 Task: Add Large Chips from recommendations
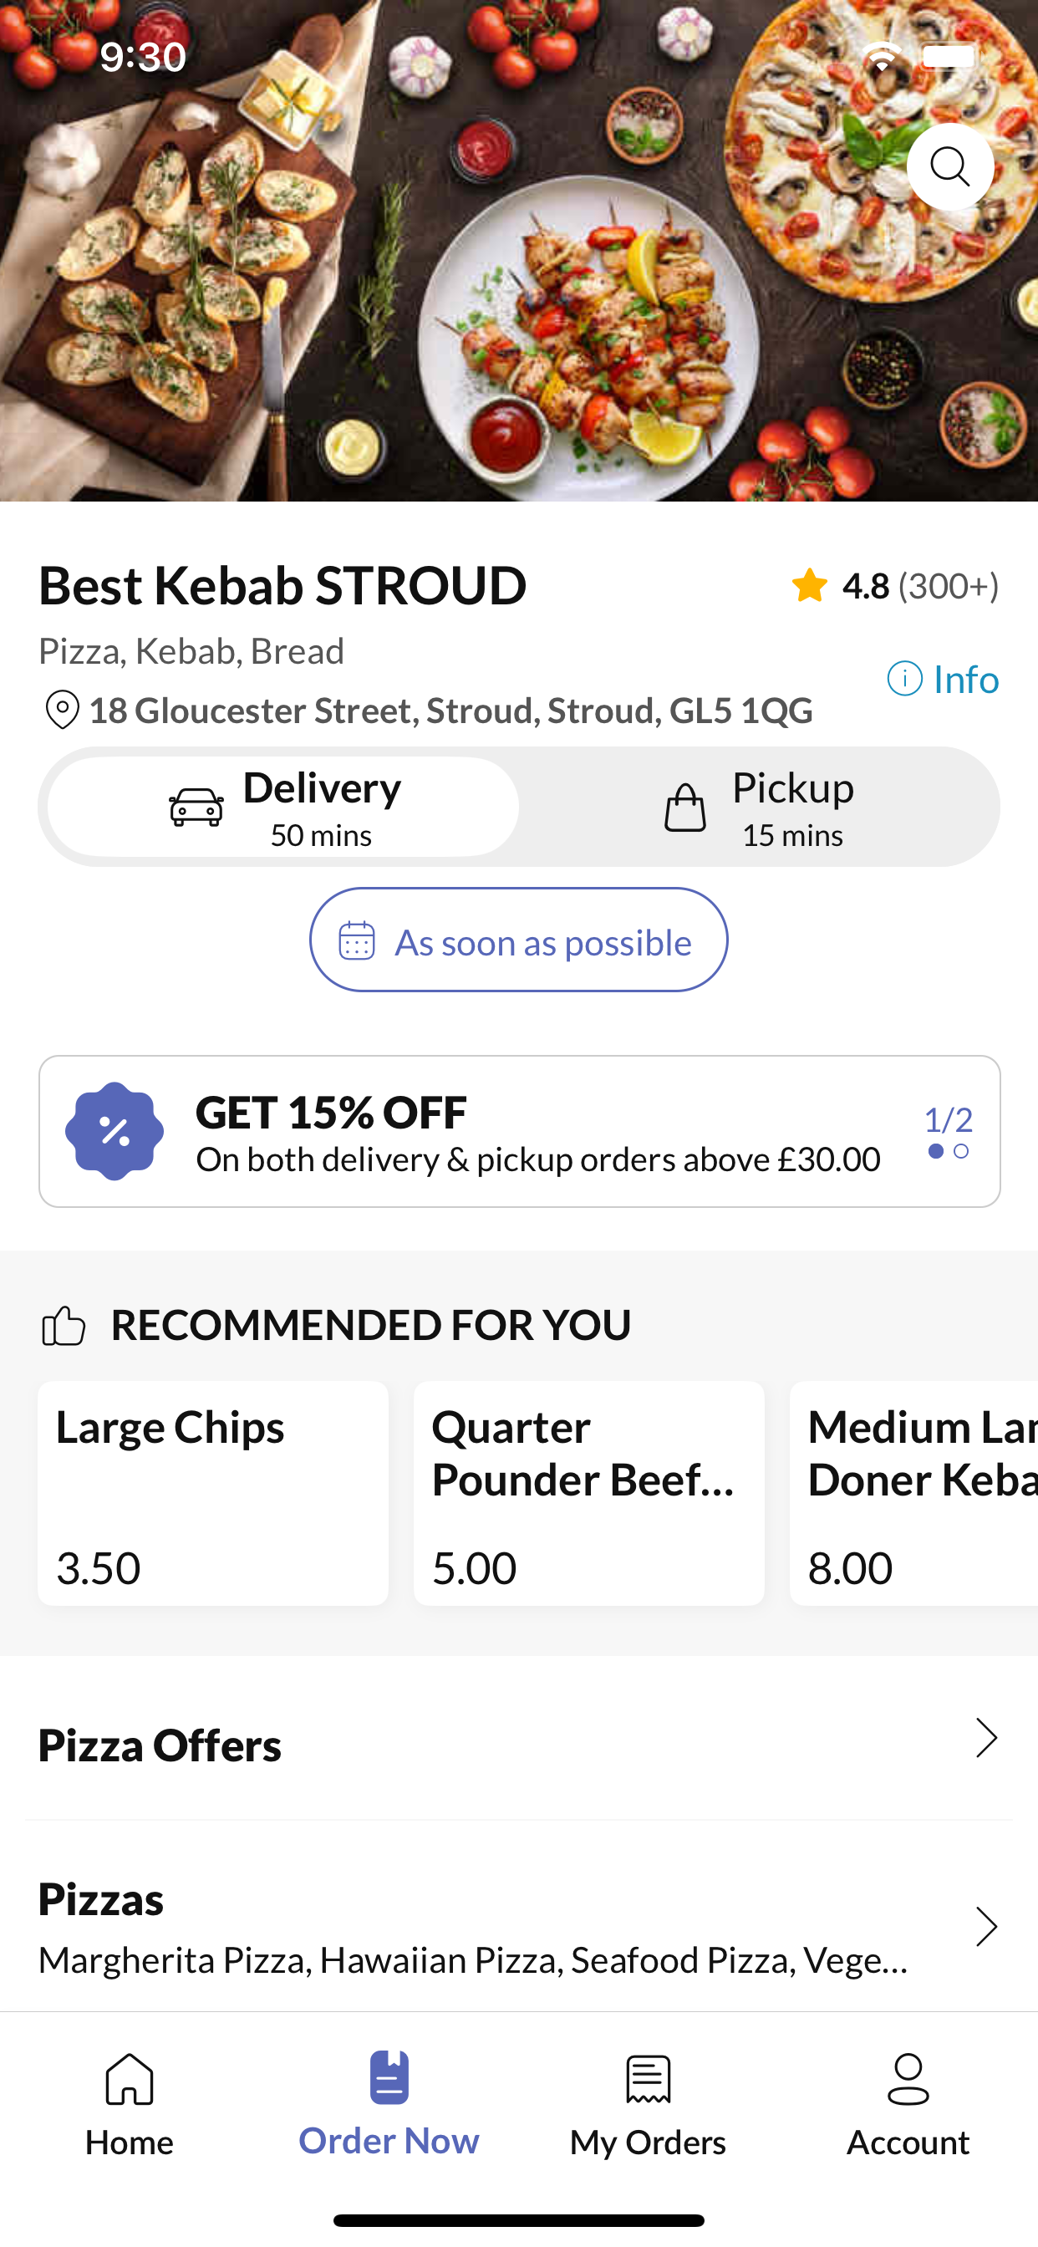(x=213, y=1492)
